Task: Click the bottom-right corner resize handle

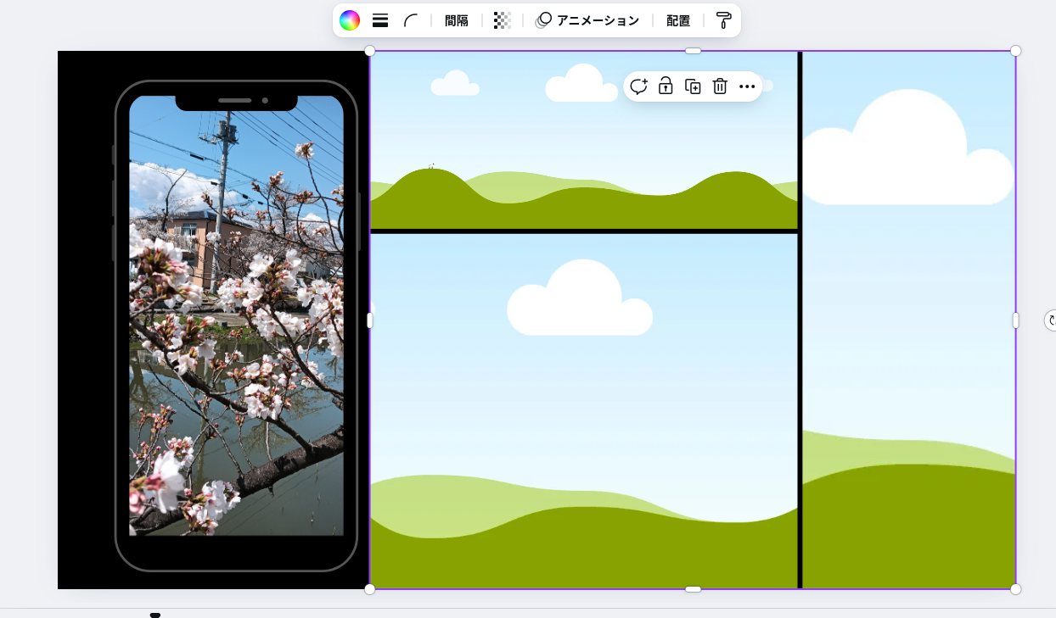Action: [x=1015, y=588]
